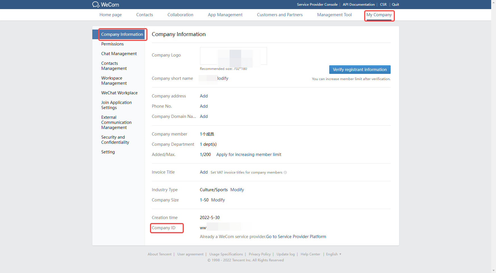Modify the Industry Type
The width and height of the screenshot is (496, 273).
click(237, 190)
